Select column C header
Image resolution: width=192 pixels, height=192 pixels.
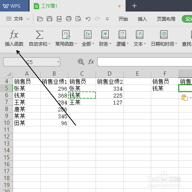coord(82,74)
